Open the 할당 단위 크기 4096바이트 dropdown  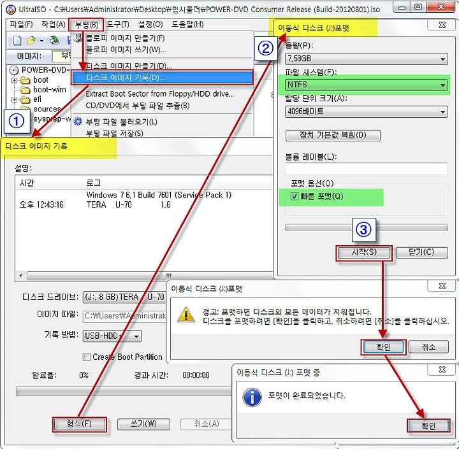pyautogui.click(x=366, y=111)
